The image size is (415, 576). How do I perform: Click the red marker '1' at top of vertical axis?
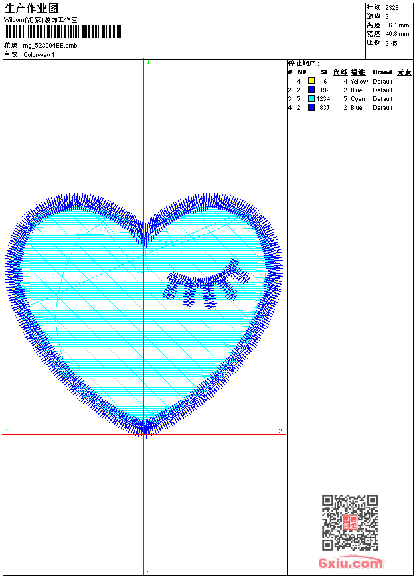click(148, 62)
